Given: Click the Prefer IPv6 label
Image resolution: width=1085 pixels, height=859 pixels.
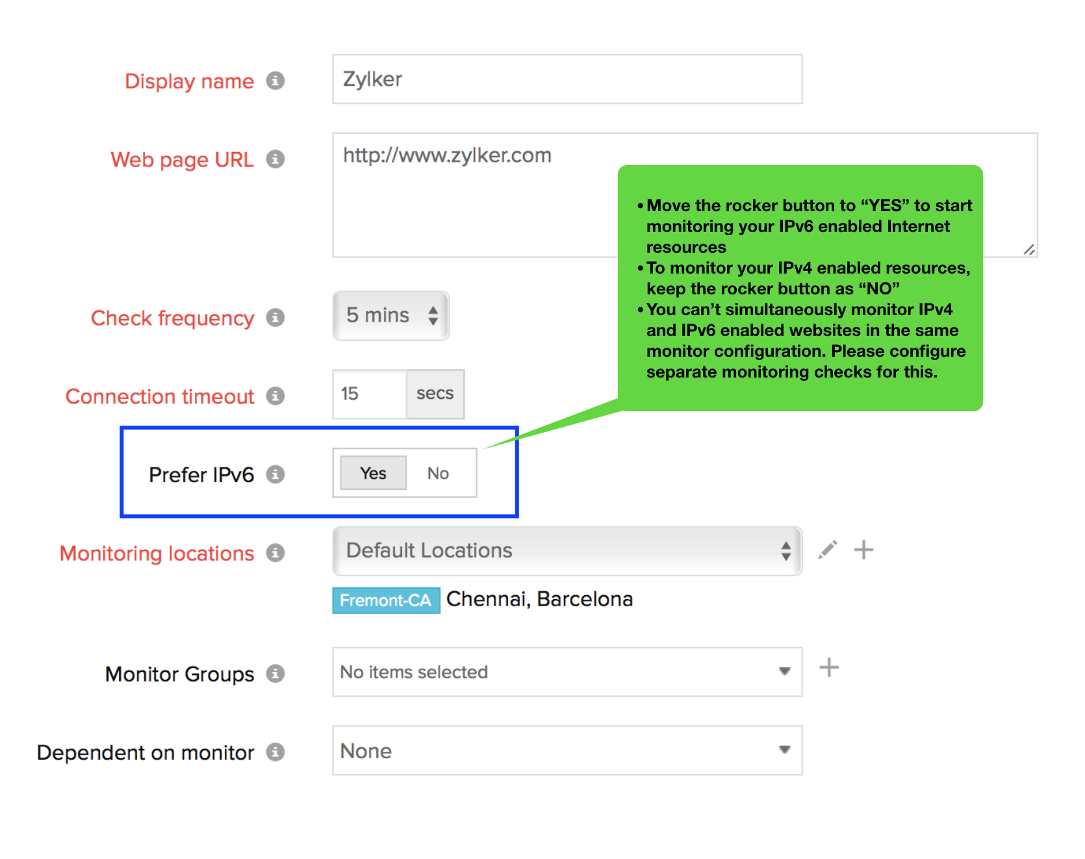Looking at the screenshot, I should pos(201,475).
